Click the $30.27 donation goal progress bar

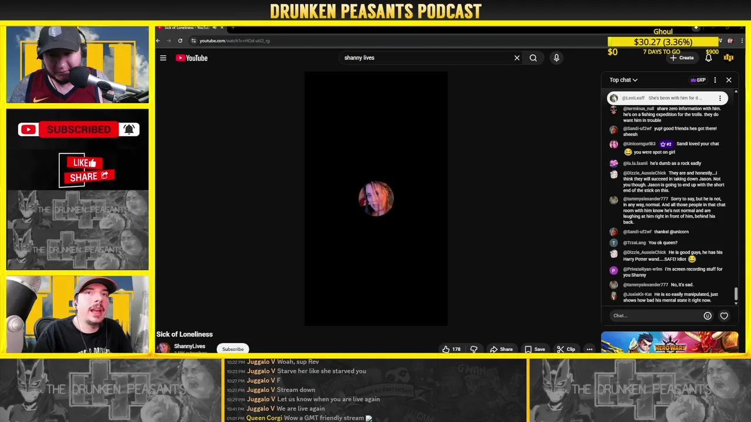(663, 42)
